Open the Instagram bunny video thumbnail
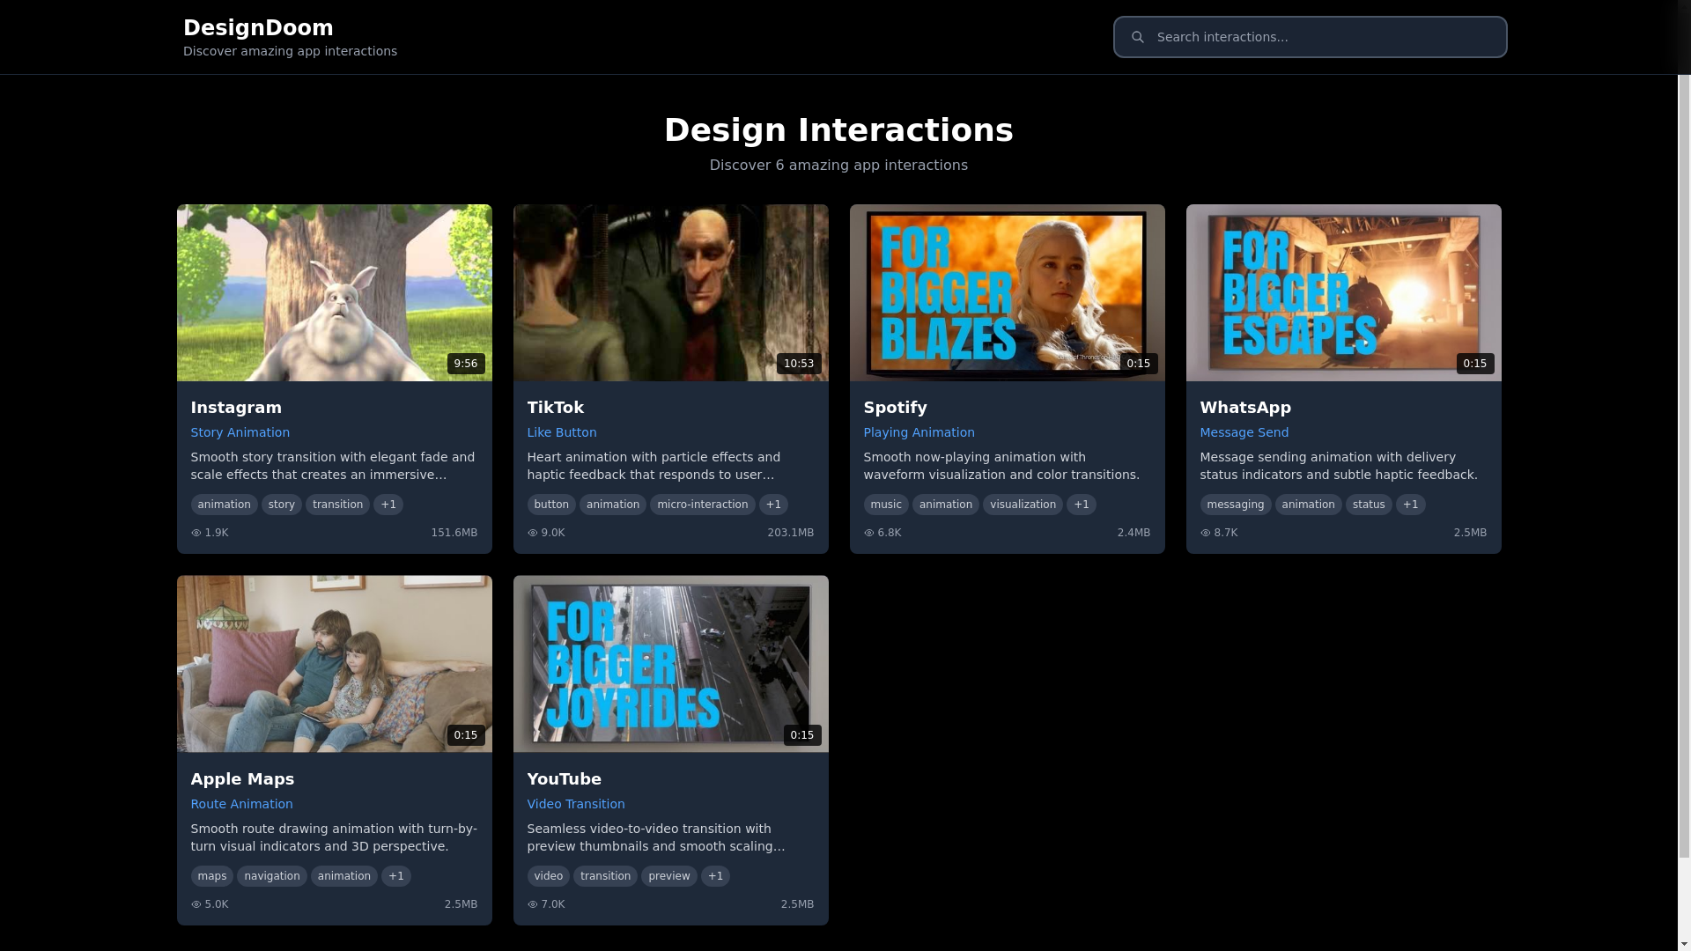The image size is (1691, 951). point(335,293)
